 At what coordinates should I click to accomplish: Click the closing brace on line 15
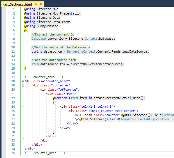25,68
